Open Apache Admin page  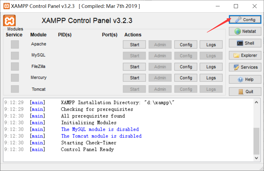click(x=160, y=45)
